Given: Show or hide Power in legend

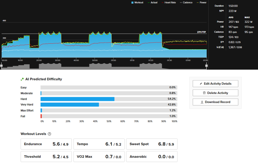Looking at the screenshot, I should point(201,3).
